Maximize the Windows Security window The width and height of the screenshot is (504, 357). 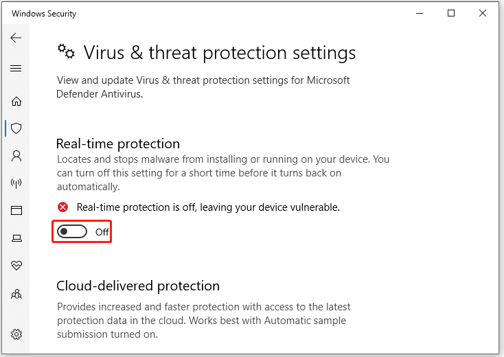click(451, 13)
